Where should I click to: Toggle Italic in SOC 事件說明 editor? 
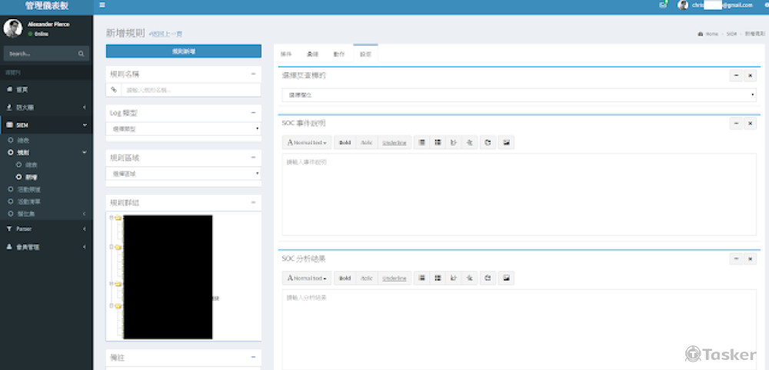point(367,142)
